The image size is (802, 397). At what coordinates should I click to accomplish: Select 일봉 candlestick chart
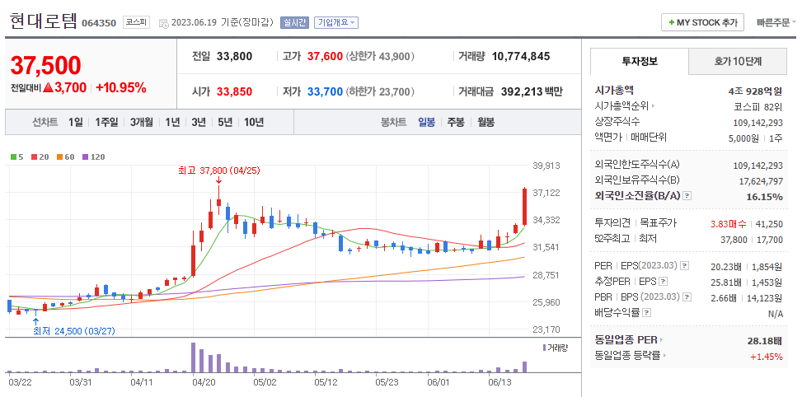427,123
